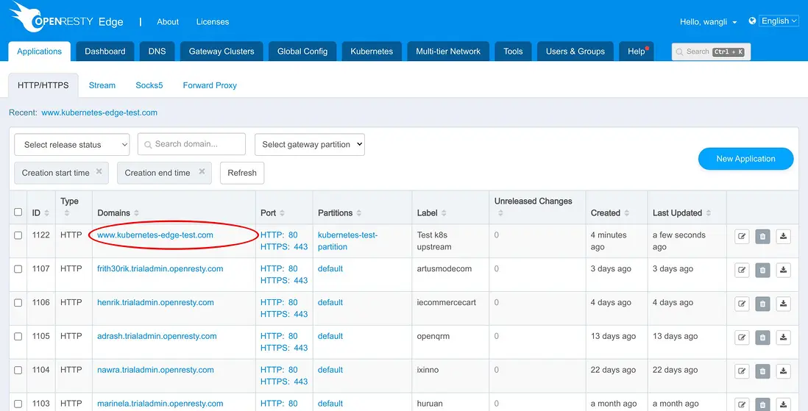Viewport: 808px width, 411px height.
Task: Click the Search domain input field
Action: tap(191, 144)
